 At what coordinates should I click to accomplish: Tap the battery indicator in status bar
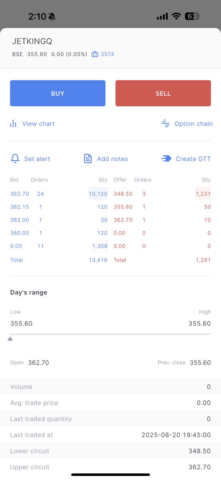(x=192, y=16)
